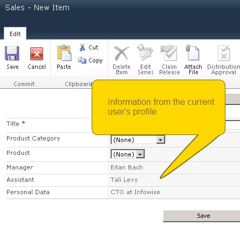Click the Personal Data value CTO at Infowise

pos(135,192)
